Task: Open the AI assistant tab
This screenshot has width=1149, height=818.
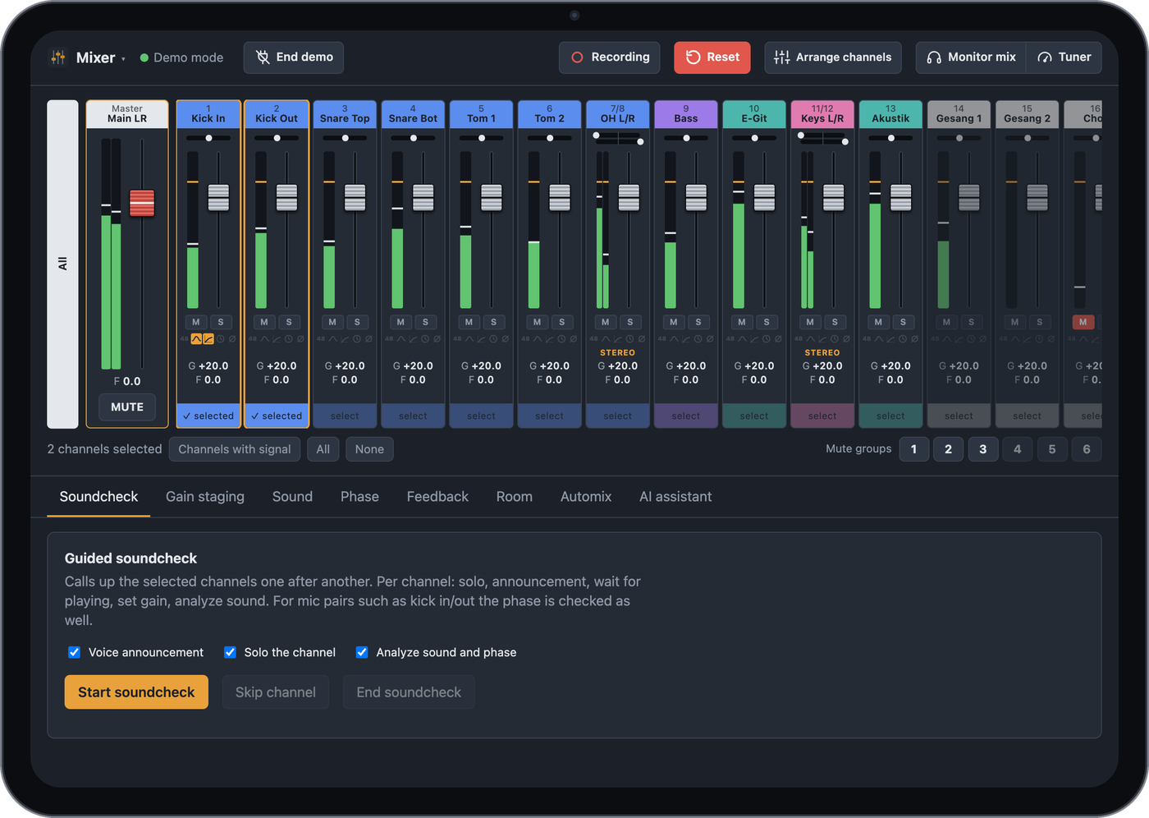Action: click(x=675, y=497)
